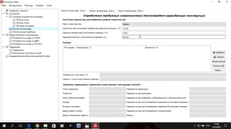Click the Гидравлика child item icon
231x129 pixels.
tap(10, 50)
